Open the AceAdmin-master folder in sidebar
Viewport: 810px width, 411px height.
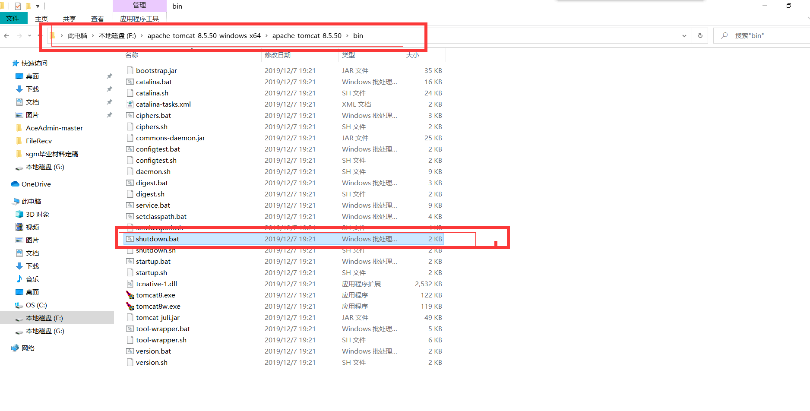coord(54,128)
